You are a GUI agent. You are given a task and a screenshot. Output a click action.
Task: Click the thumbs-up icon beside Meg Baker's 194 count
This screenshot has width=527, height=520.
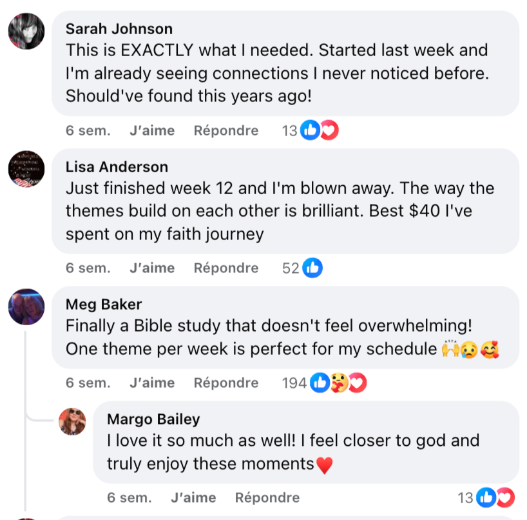(x=319, y=383)
